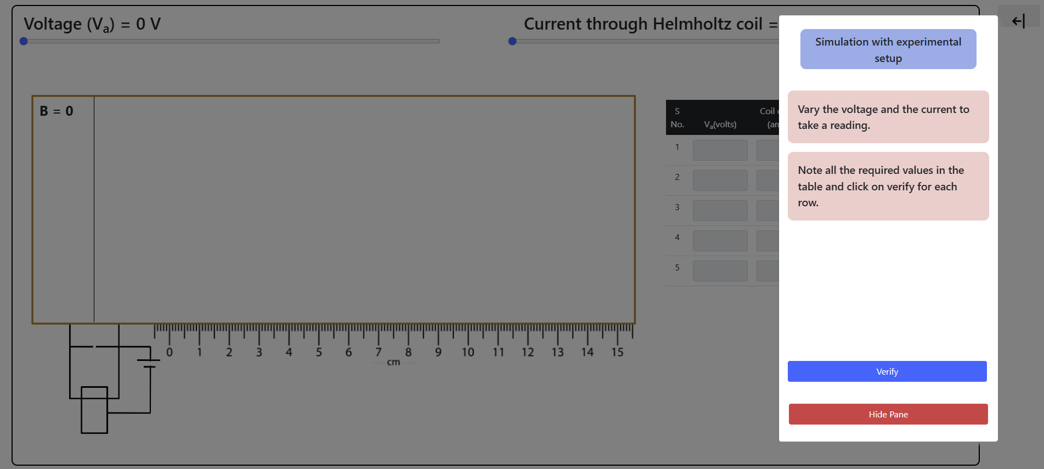Click row 1 Va volts input field
Viewport: 1044px width, 469px height.
[x=720, y=150]
